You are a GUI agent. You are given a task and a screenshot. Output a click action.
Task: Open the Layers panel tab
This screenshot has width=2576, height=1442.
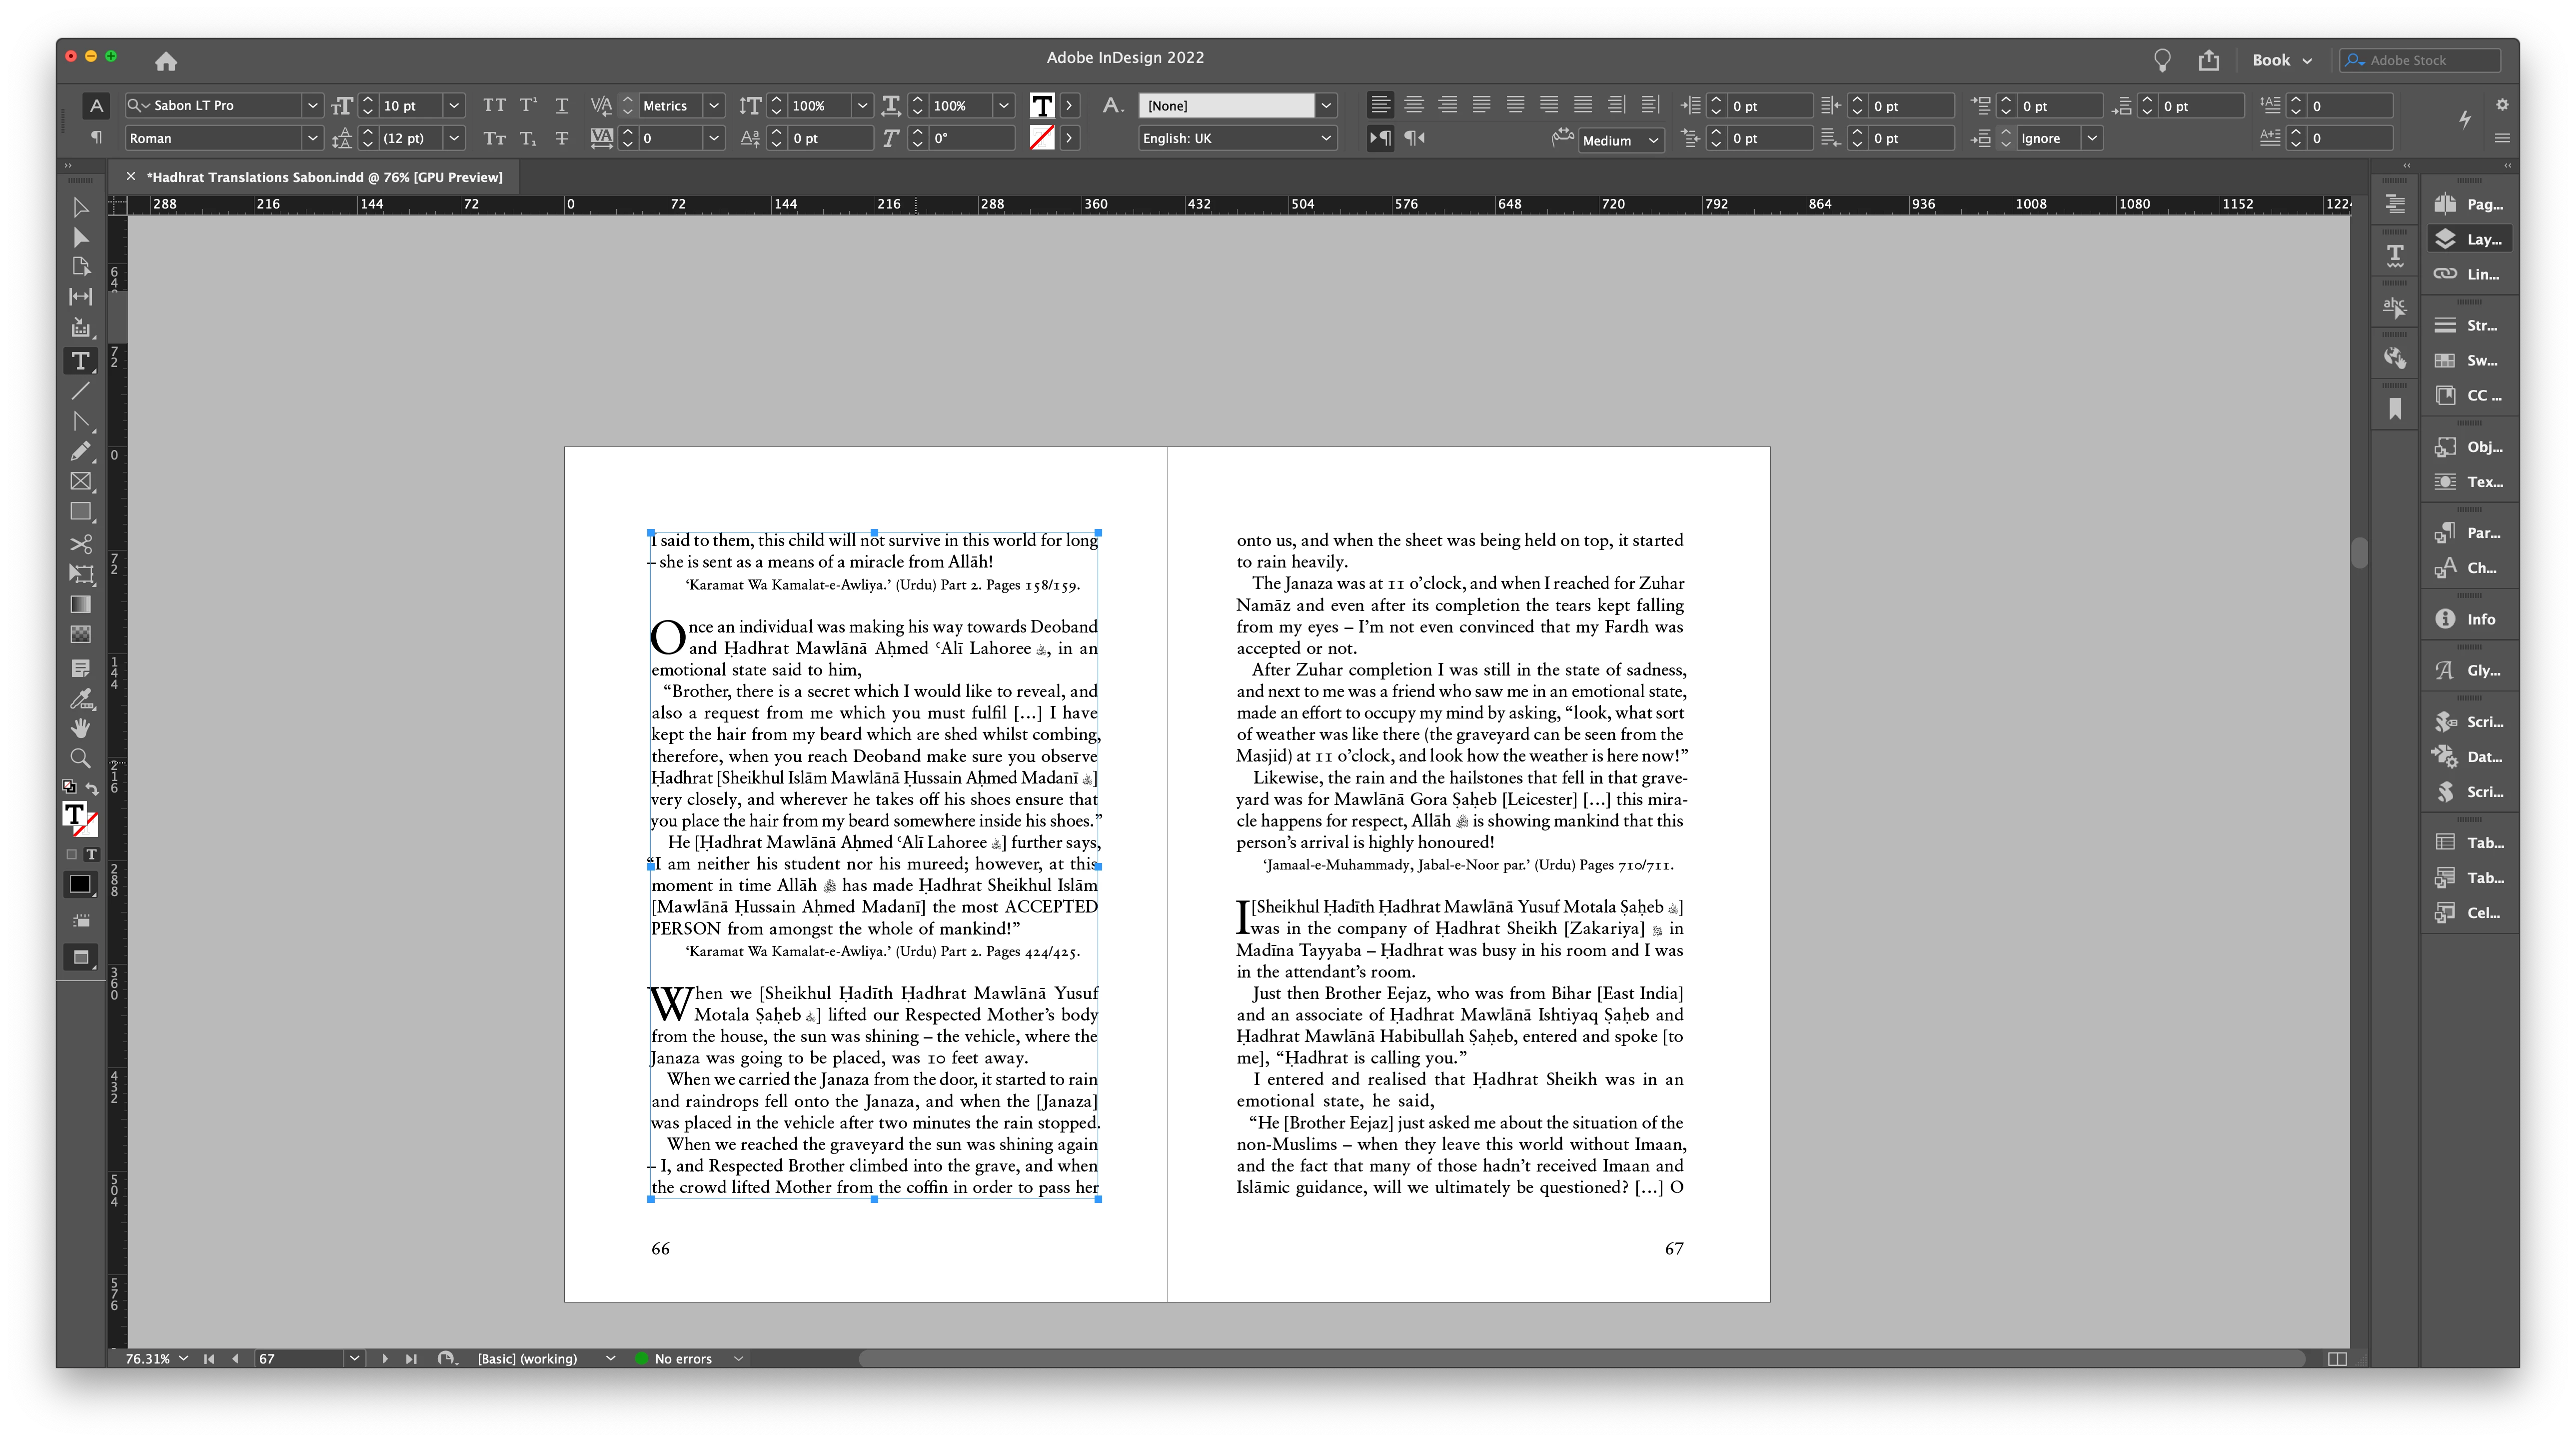(x=2470, y=239)
